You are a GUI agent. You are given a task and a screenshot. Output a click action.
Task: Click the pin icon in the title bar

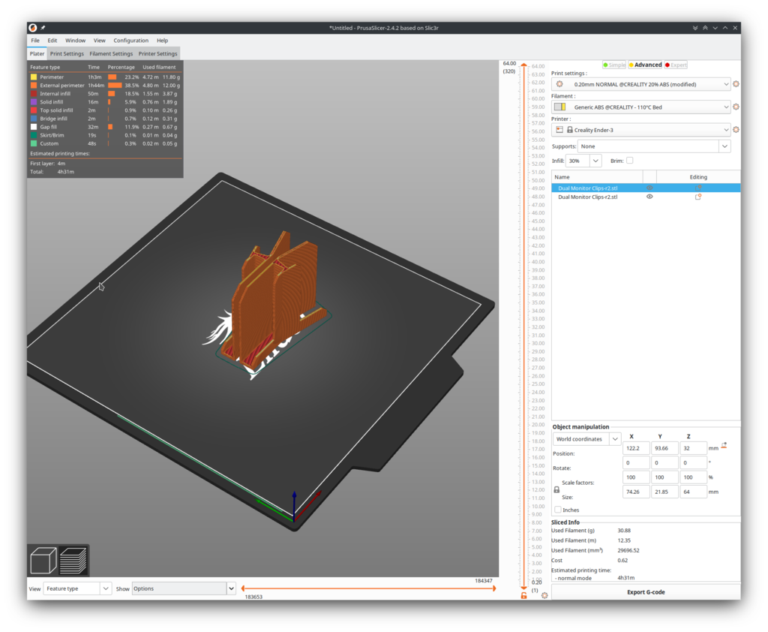(x=43, y=28)
